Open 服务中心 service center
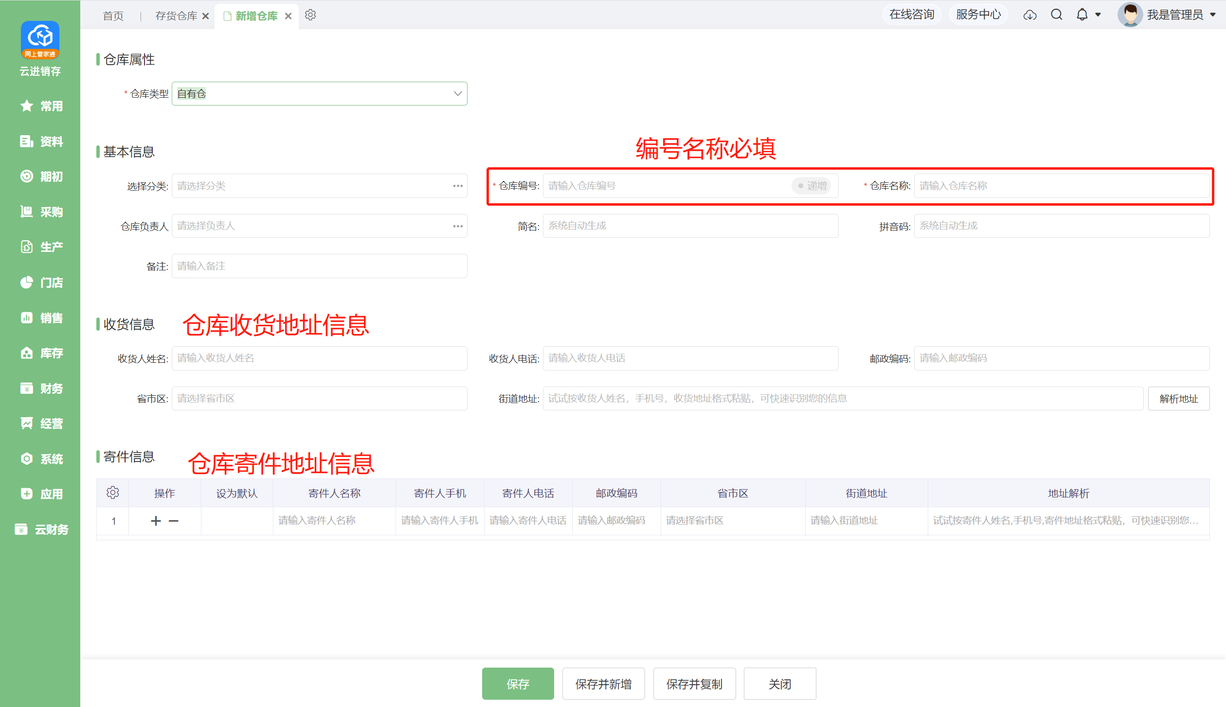1226x707 pixels. point(978,15)
